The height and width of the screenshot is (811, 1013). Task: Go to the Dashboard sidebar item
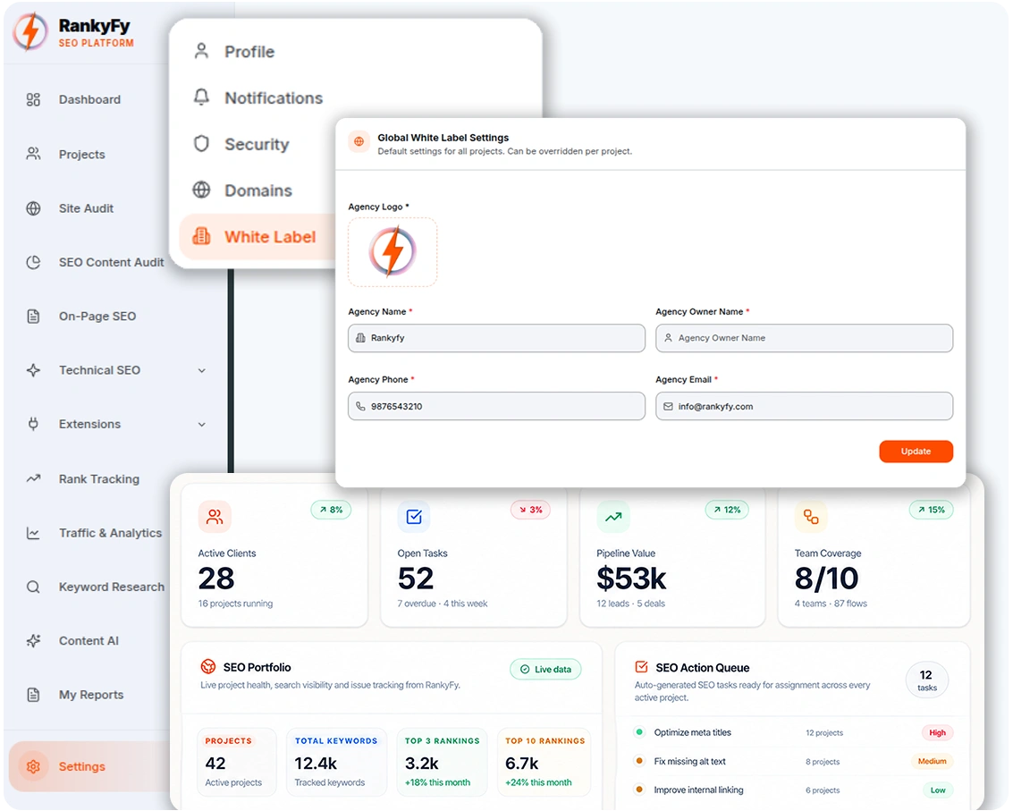pyautogui.click(x=89, y=99)
